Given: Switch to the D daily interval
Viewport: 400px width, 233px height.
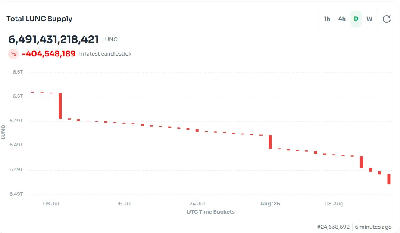Looking at the screenshot, I should [x=356, y=19].
